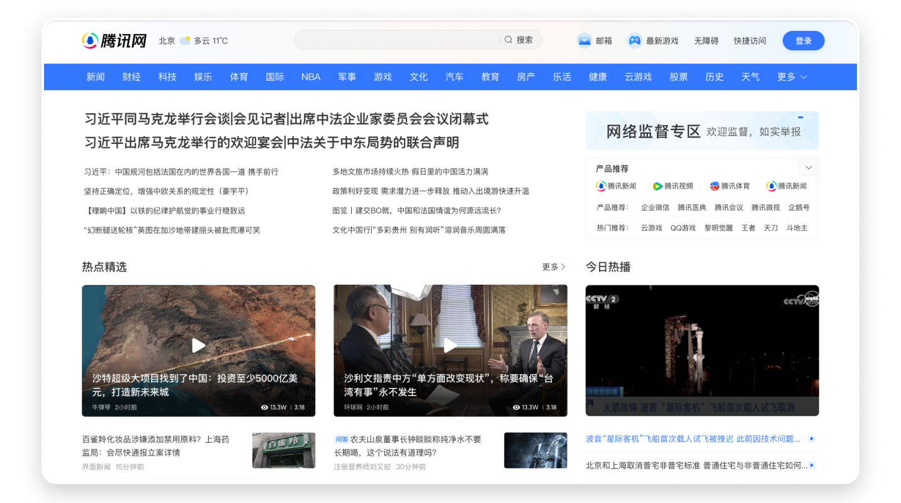This screenshot has width=901, height=503.
Task: Open the Tencent 腾讯网 logo homepage
Action: click(x=114, y=41)
